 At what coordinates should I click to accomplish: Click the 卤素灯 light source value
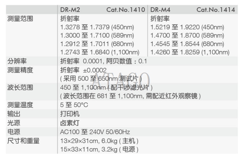(70, 123)
